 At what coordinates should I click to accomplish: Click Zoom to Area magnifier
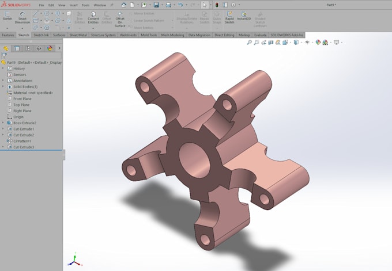tap(257, 43)
